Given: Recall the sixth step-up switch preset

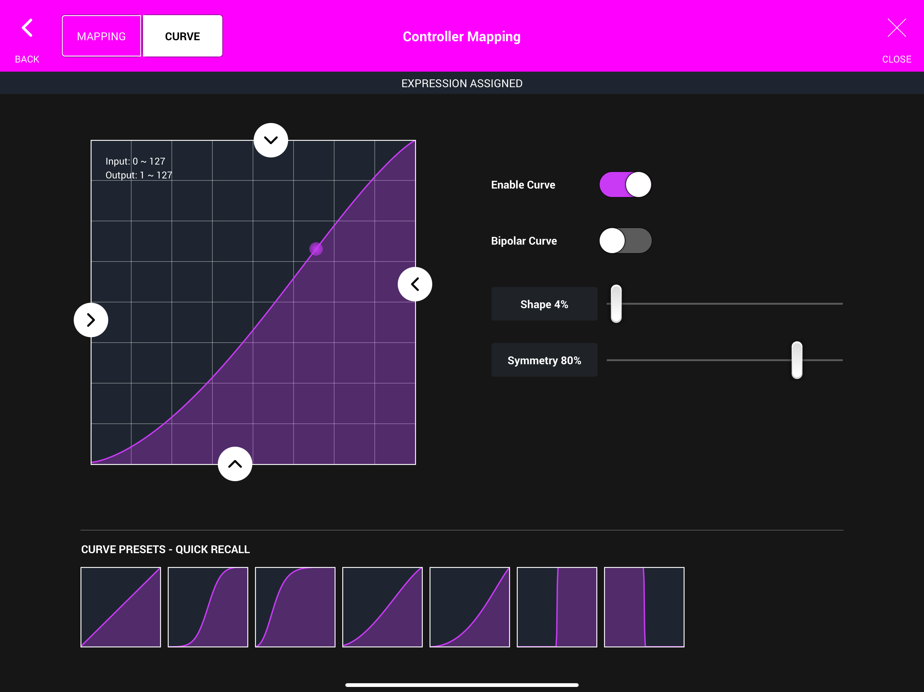Looking at the screenshot, I should click(557, 607).
